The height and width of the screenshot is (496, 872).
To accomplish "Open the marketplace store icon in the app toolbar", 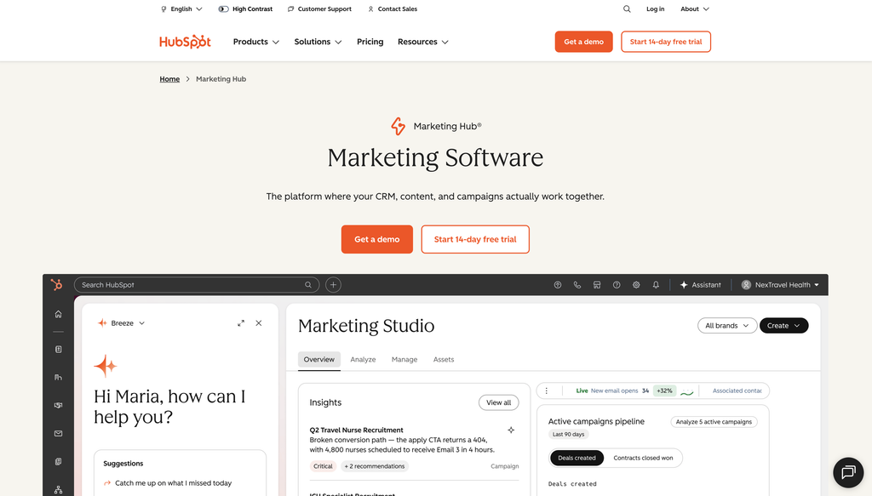I will coord(597,285).
